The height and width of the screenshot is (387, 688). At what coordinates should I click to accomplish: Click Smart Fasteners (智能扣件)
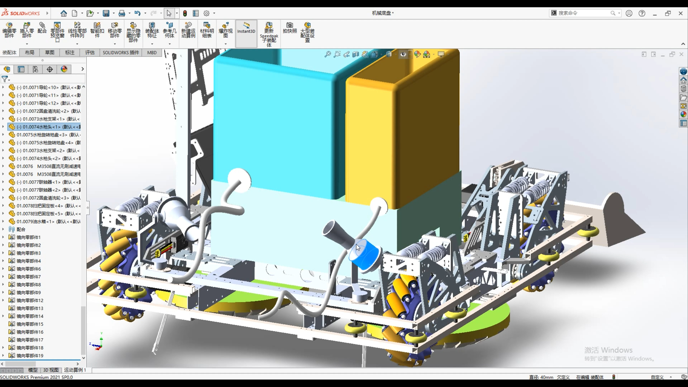point(97,30)
